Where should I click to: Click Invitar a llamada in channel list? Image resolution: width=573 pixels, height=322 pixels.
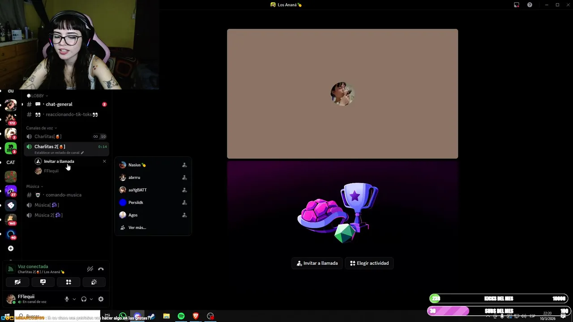(x=59, y=161)
